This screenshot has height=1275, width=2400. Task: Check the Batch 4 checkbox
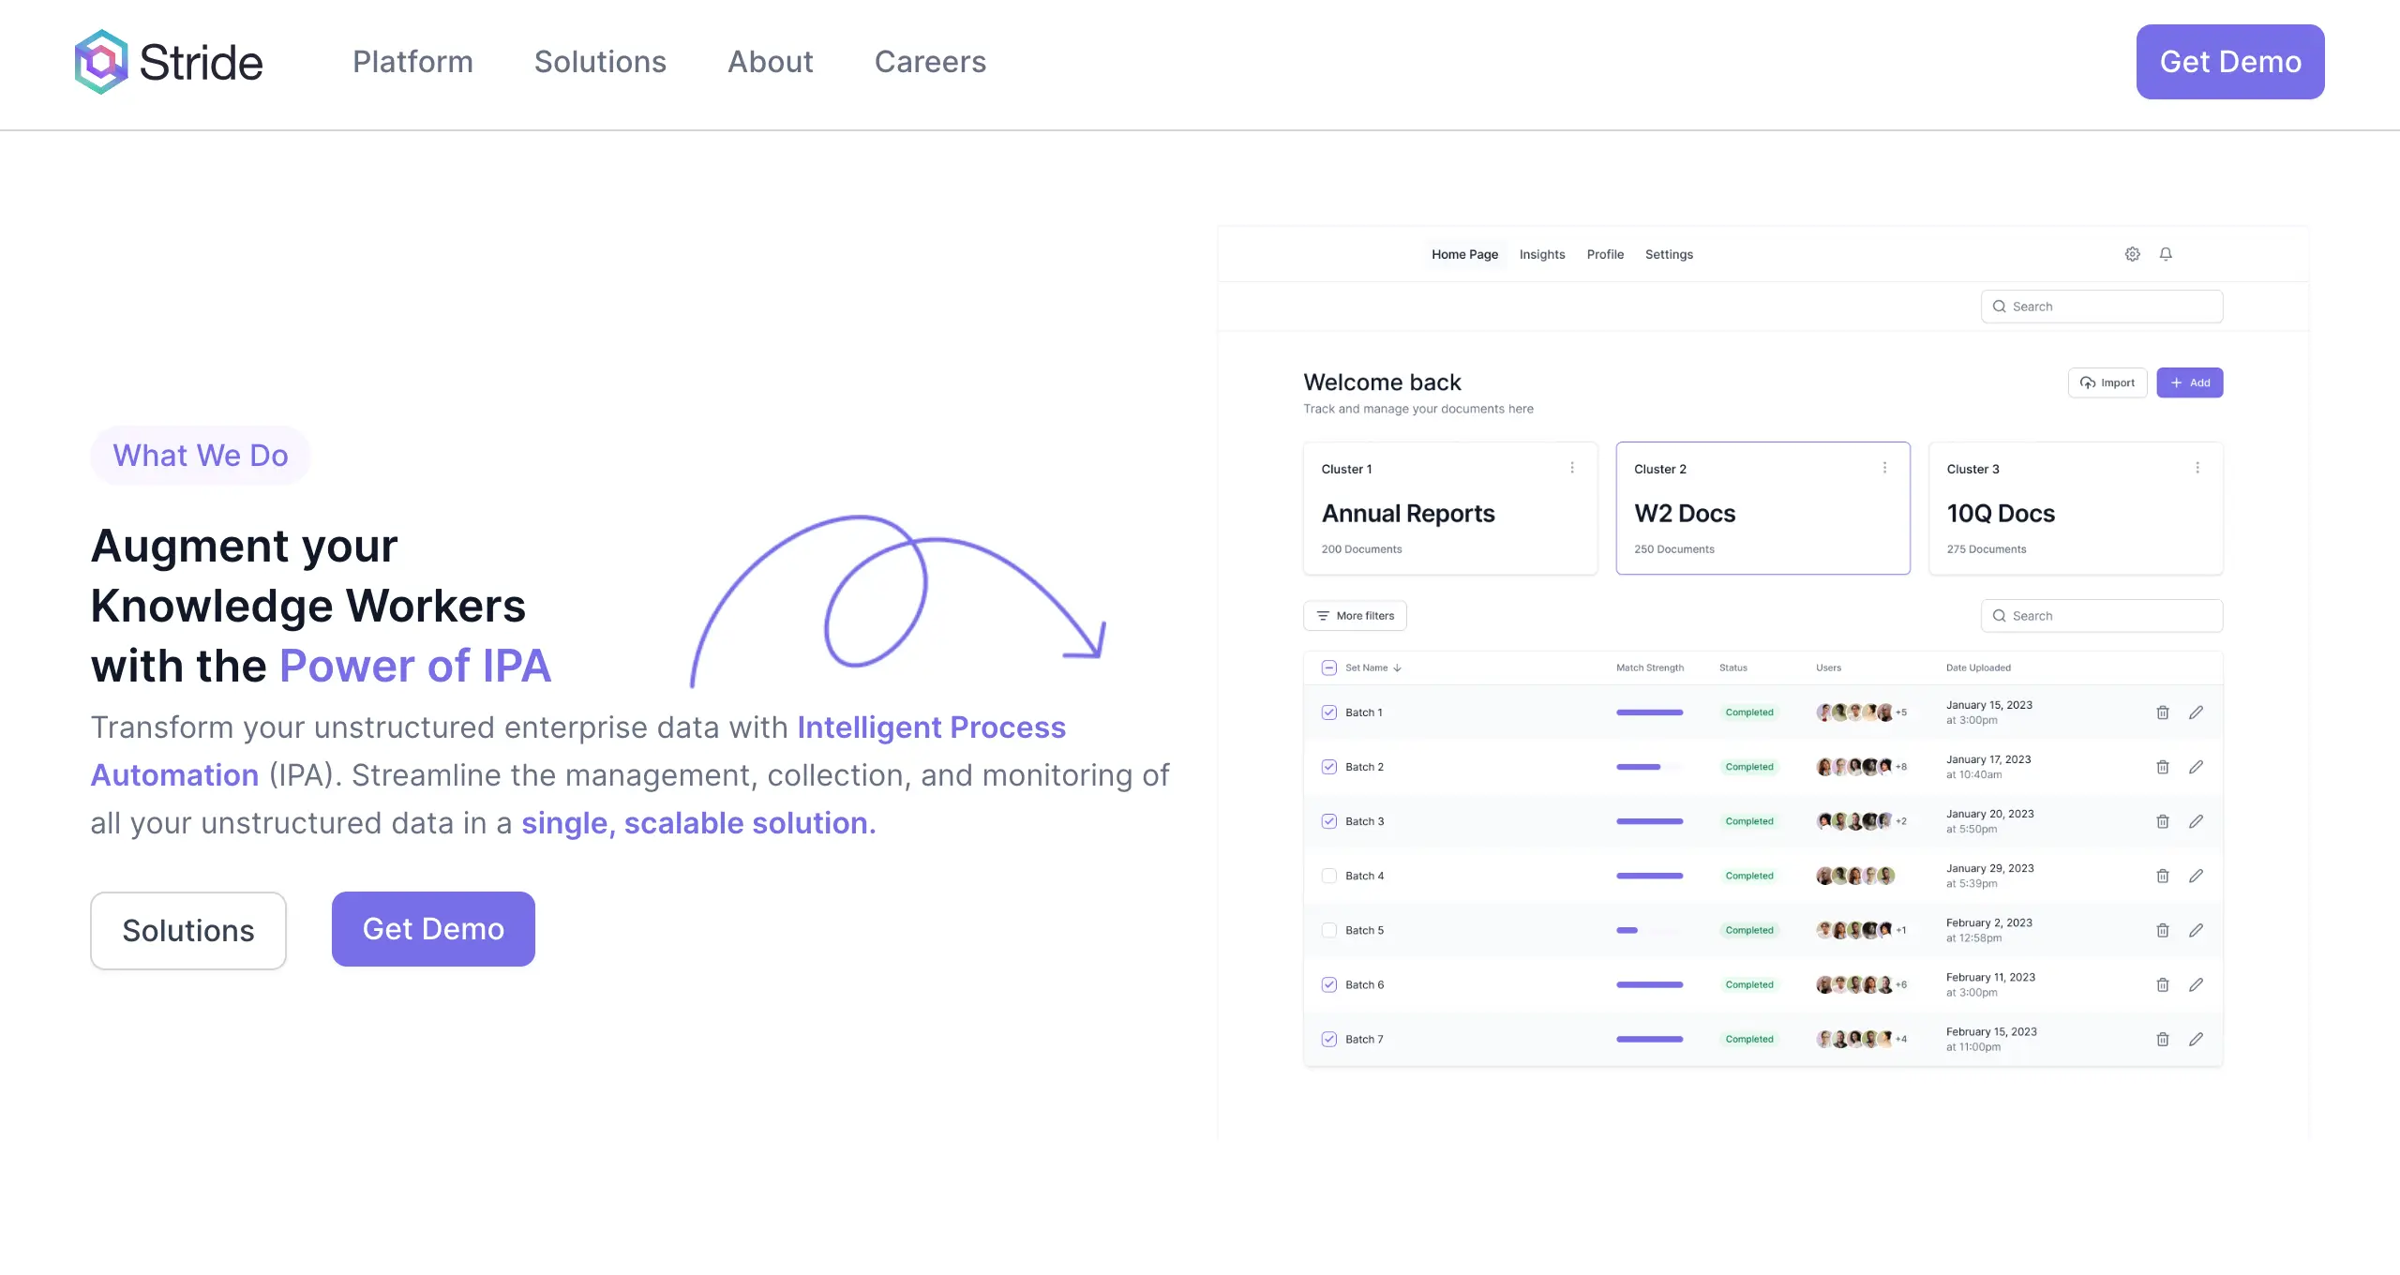[x=1328, y=876]
